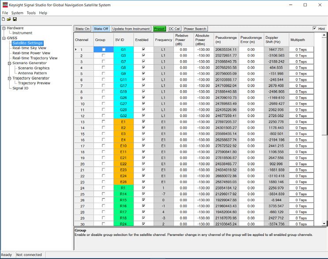
Task: Open Real-time Power View
Action: [31, 53]
